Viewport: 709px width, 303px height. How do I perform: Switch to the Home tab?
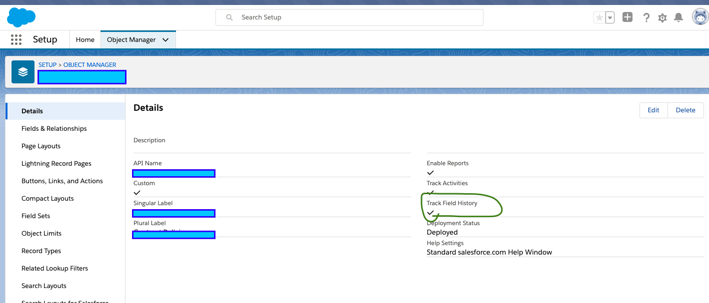85,39
